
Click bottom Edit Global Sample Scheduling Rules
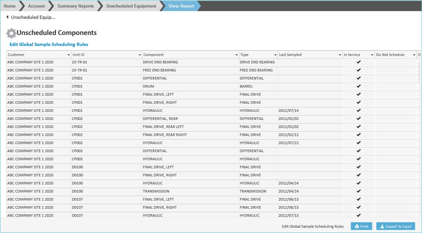[x=313, y=226]
